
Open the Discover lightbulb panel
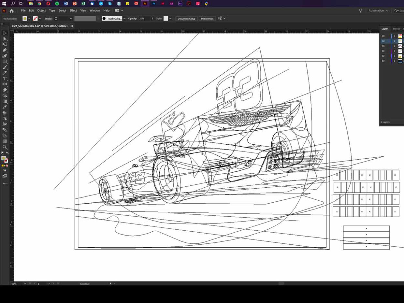[361, 10]
